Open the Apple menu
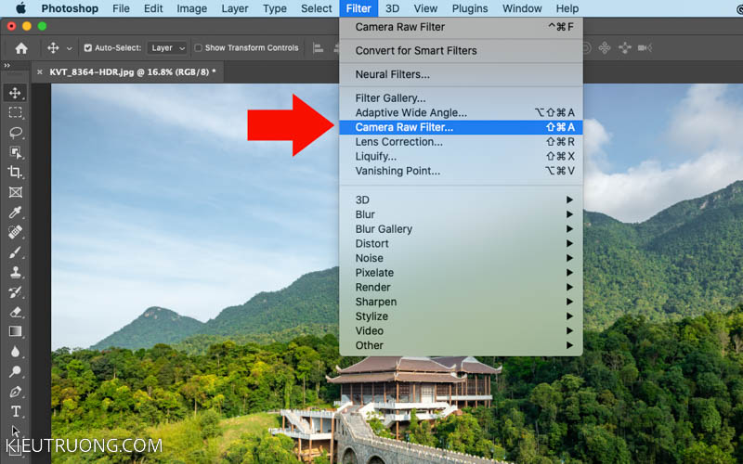The width and height of the screenshot is (743, 464). tap(20, 8)
